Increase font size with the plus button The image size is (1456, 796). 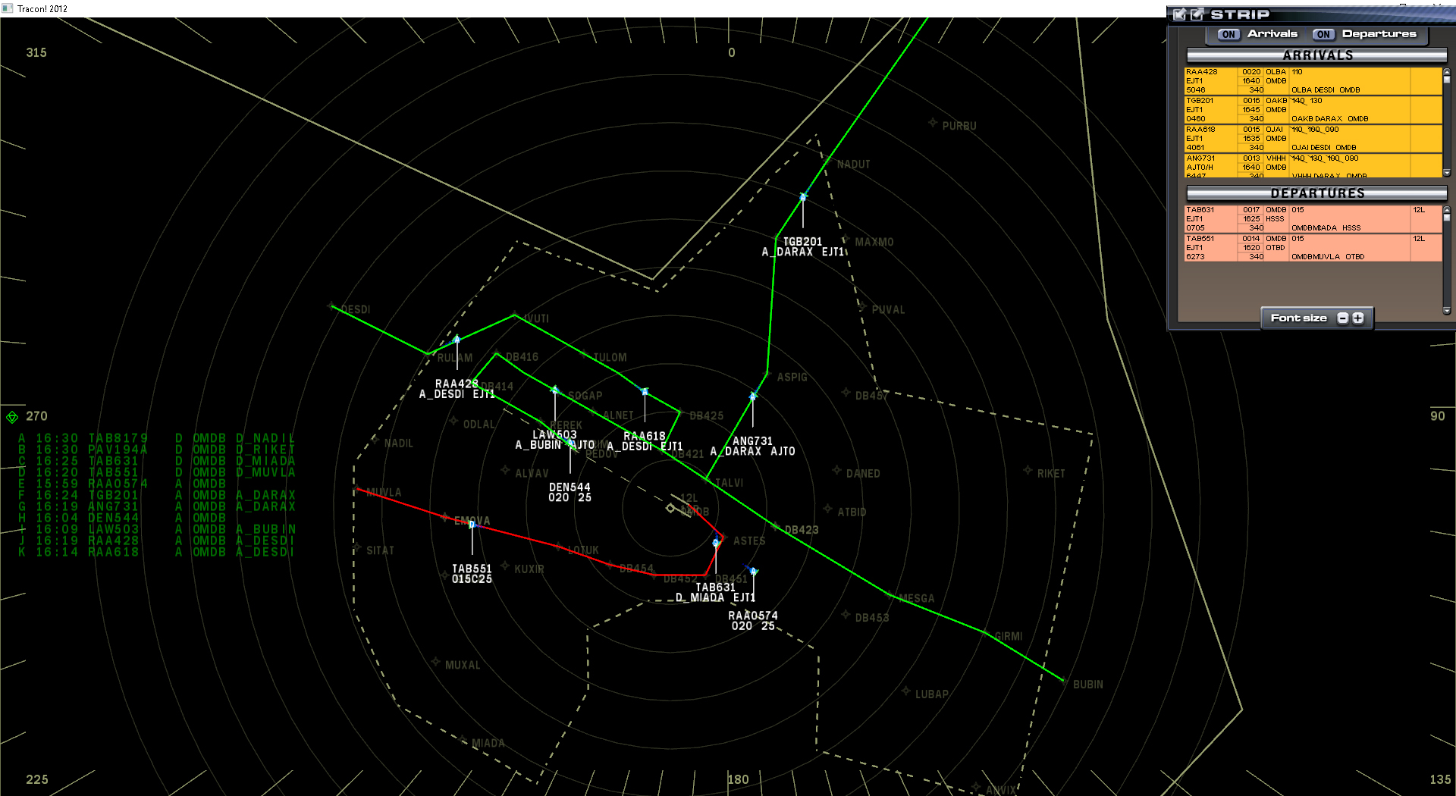(x=1358, y=318)
